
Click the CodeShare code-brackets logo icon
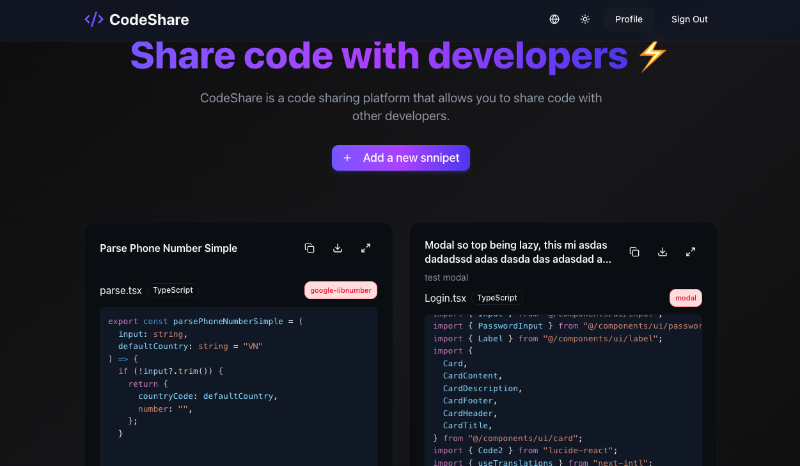(x=94, y=19)
